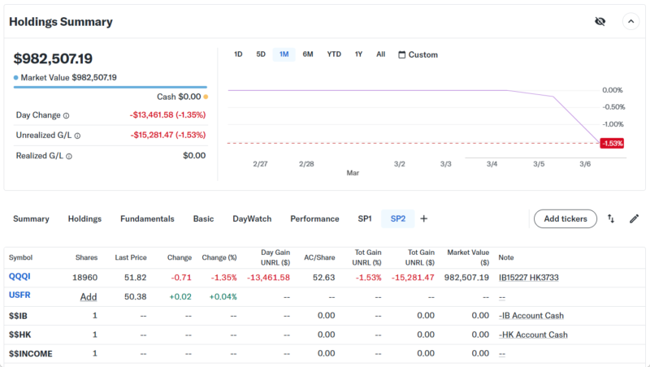Sort by Market Value column header

[468, 257]
